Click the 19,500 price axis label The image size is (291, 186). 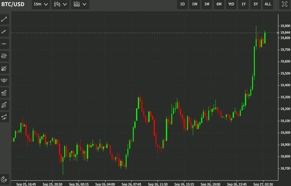pyautogui.click(x=285, y=73)
